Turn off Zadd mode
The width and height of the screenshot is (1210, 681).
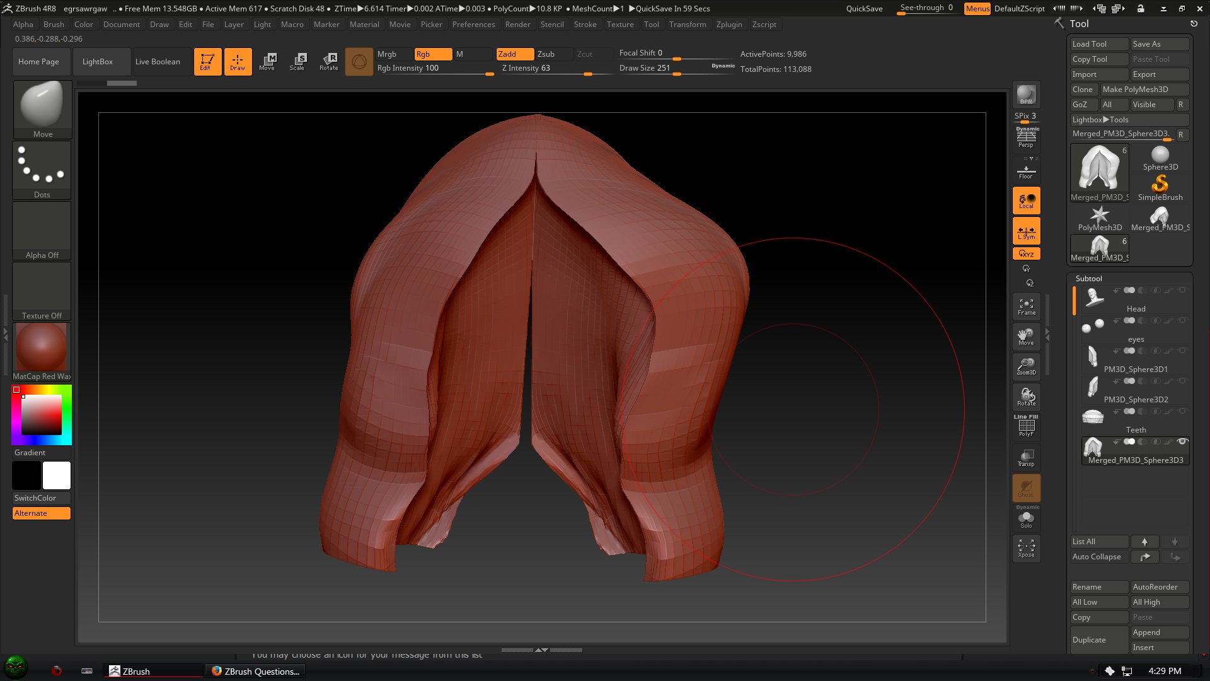click(x=514, y=54)
